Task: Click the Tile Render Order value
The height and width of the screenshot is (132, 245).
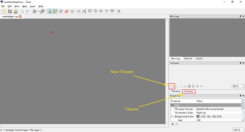Action: coord(201,112)
